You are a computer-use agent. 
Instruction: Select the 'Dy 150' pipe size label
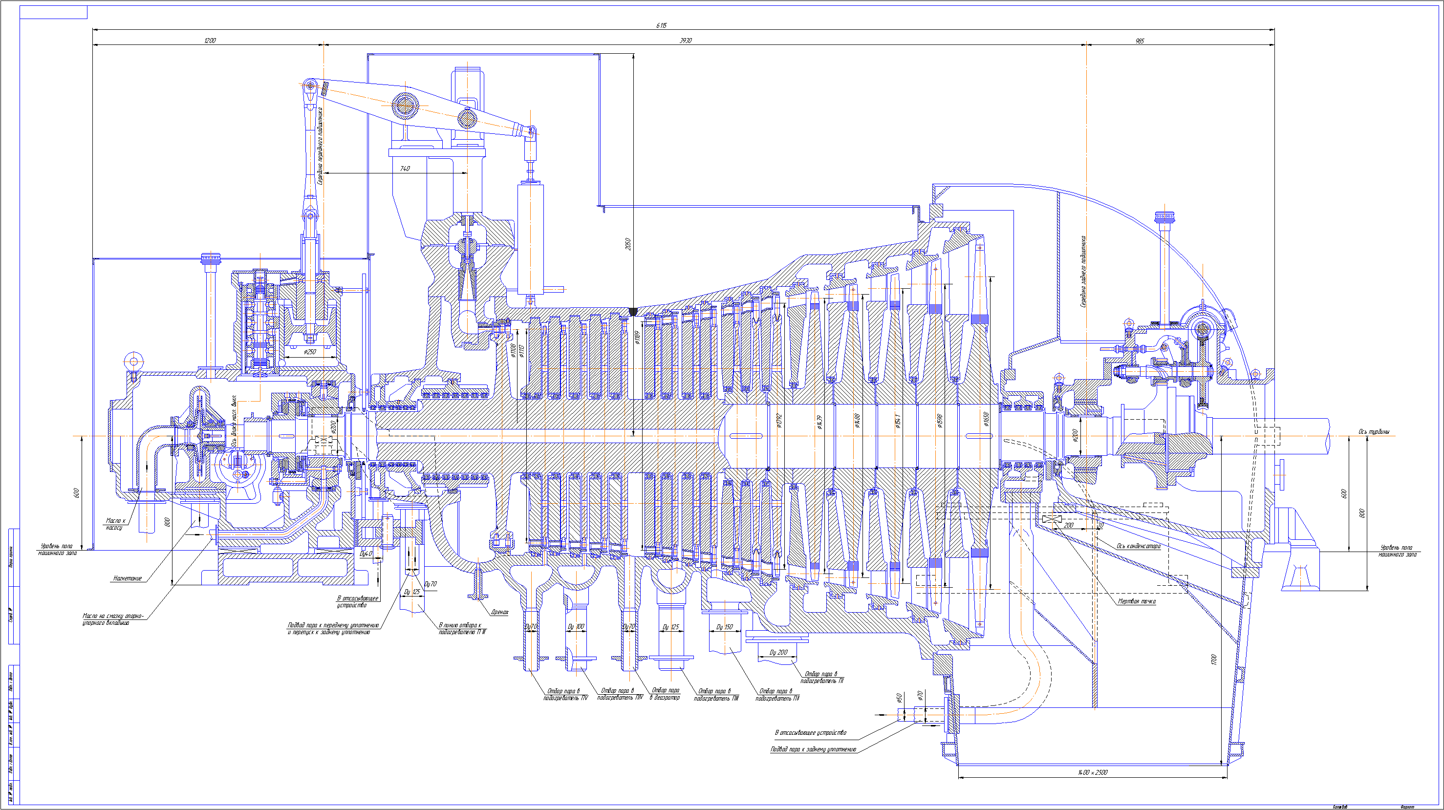coord(724,627)
